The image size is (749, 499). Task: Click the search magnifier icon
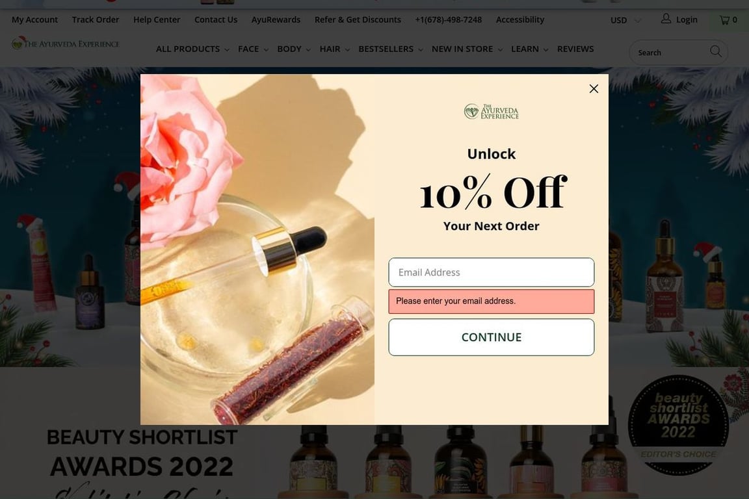point(716,51)
